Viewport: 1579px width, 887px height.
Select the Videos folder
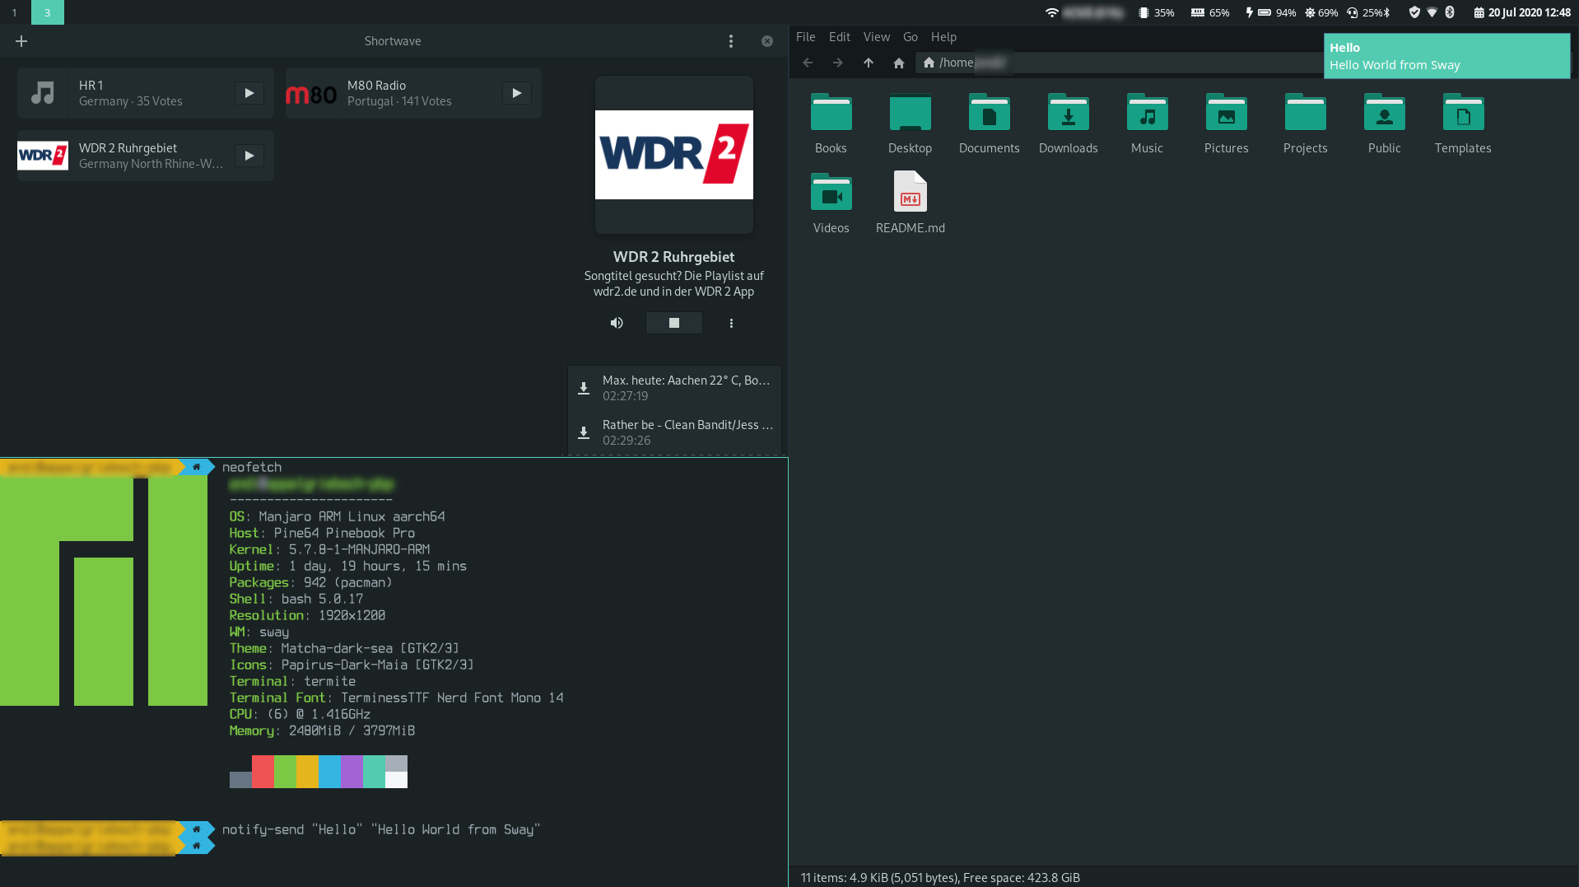(831, 203)
